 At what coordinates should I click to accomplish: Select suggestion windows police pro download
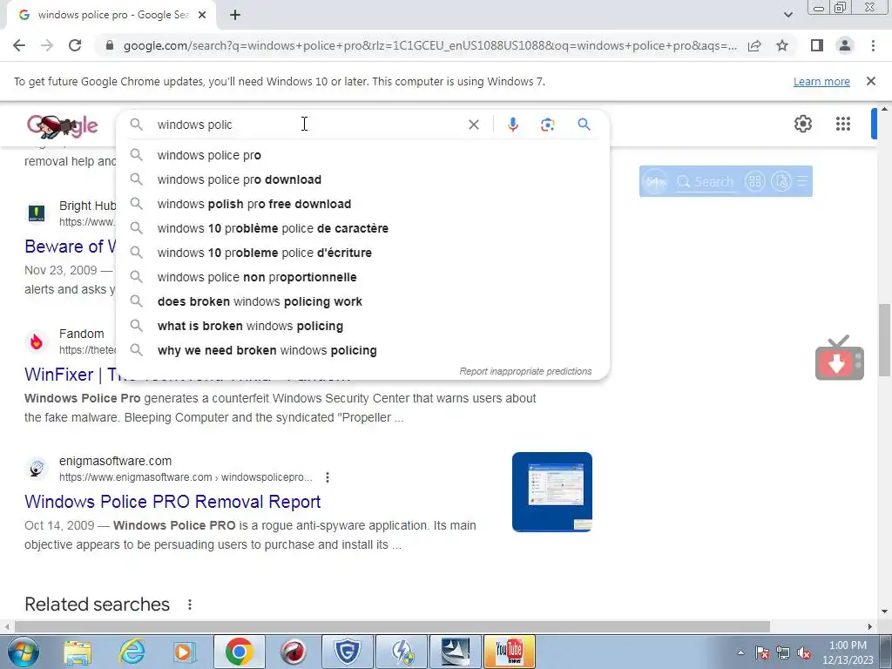click(x=363, y=179)
